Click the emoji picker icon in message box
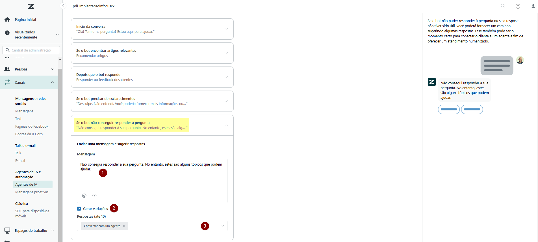The width and height of the screenshot is (538, 242). (84, 196)
